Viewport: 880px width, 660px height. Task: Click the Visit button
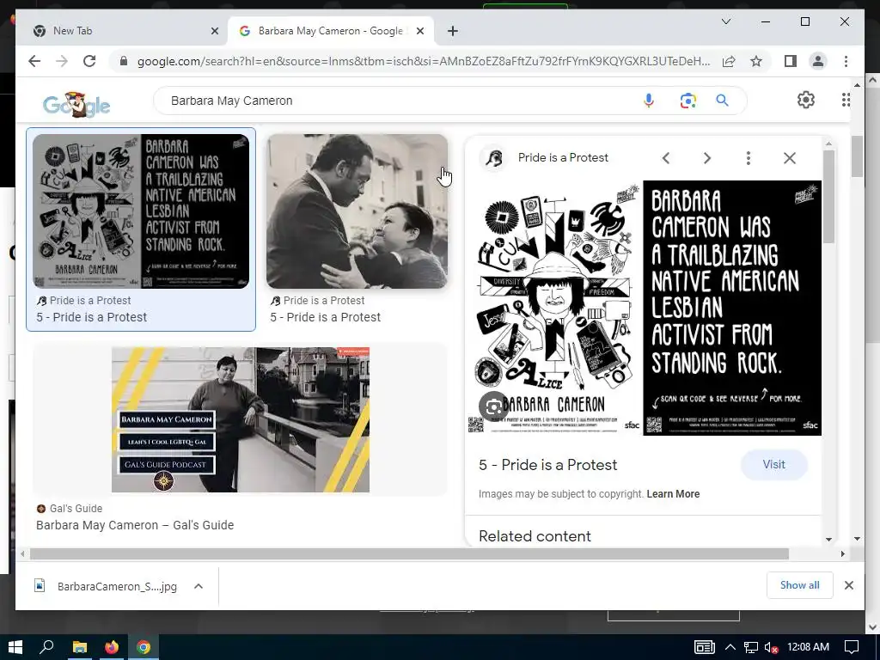point(774,465)
